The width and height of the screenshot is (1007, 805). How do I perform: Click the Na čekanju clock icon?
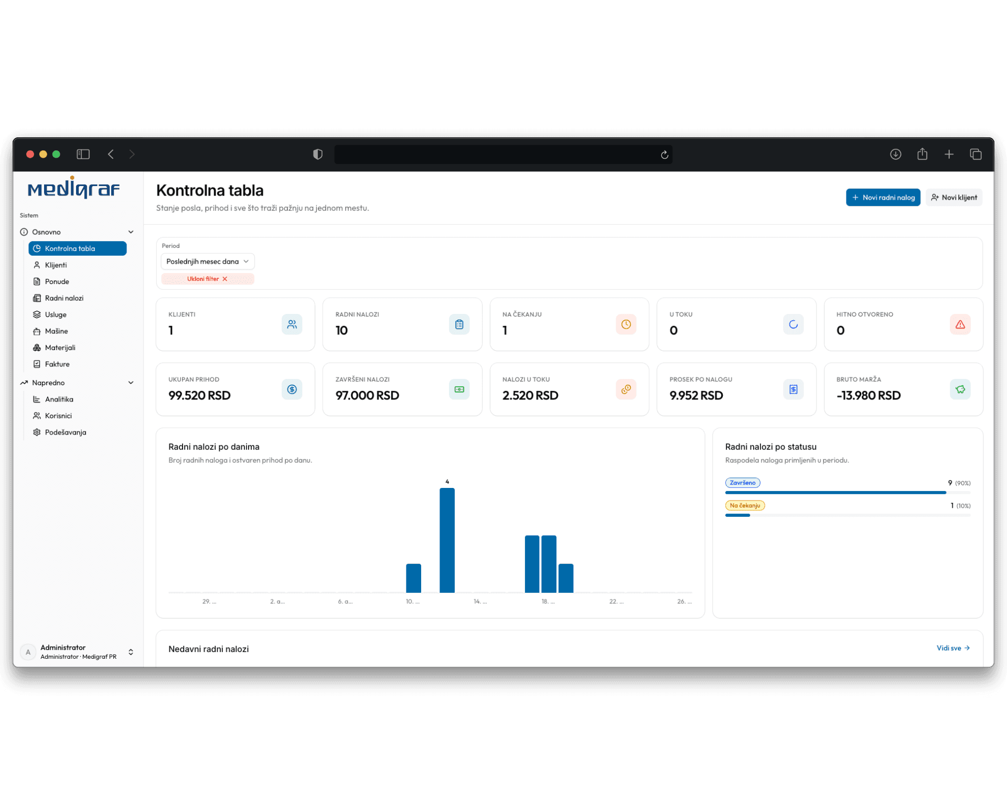click(626, 324)
